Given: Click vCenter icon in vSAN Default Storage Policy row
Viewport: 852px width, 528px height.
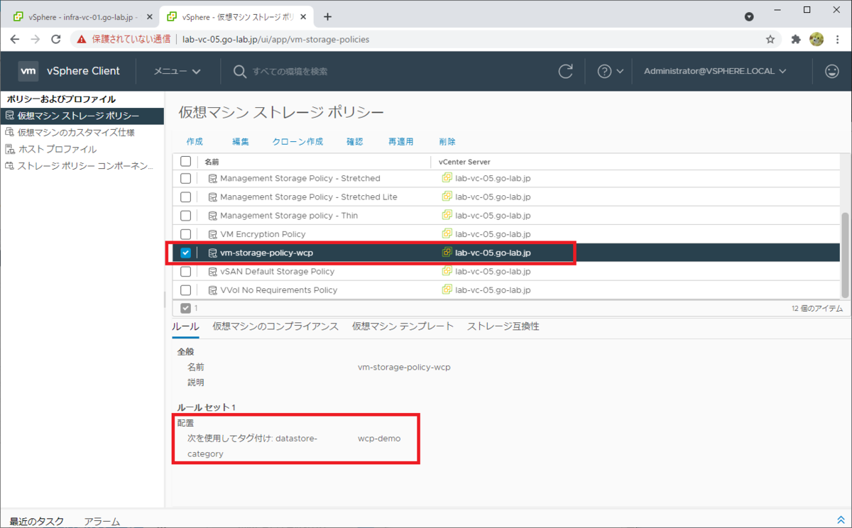Looking at the screenshot, I should click(x=447, y=270).
